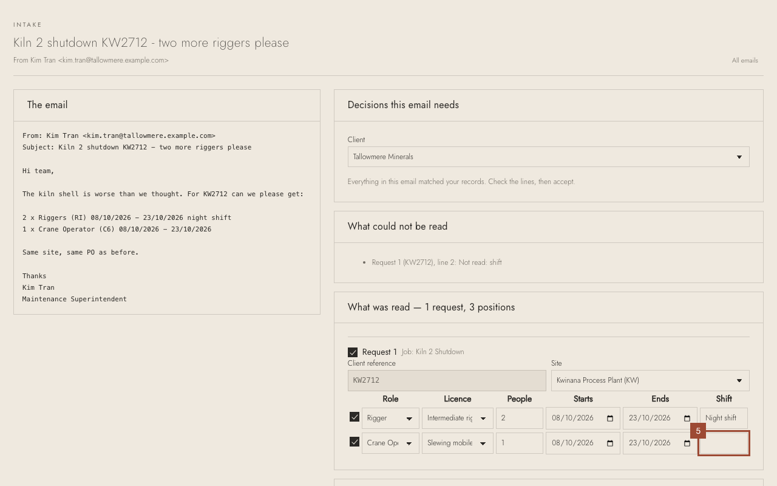Click the People field for the Crane Operator line
This screenshot has width=777, height=486.
[519, 443]
